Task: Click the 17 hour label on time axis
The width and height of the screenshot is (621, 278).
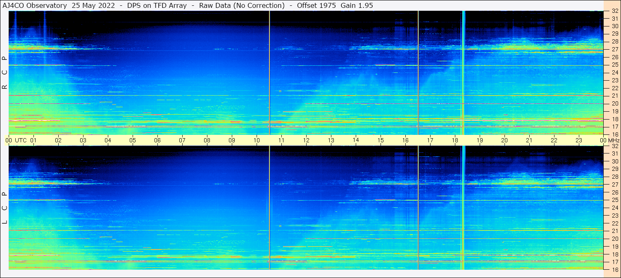Action: pyautogui.click(x=430, y=140)
